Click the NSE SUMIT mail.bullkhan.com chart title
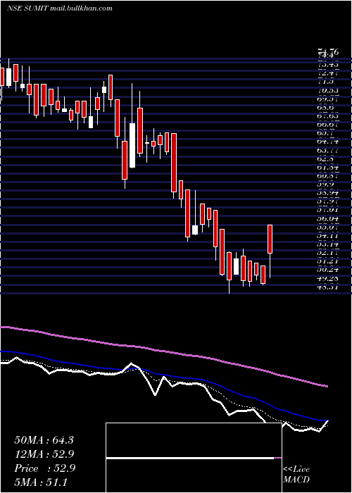352x493 pixels. pos(60,8)
